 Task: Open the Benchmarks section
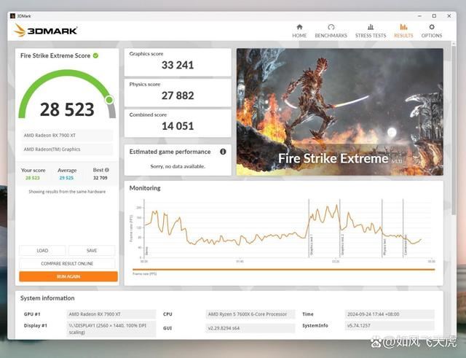tap(331, 31)
